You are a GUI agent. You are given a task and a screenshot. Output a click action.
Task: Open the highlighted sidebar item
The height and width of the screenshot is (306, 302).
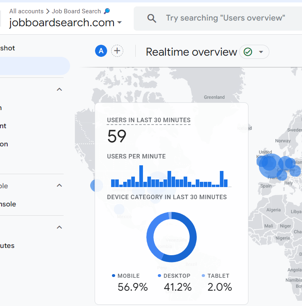point(35,66)
